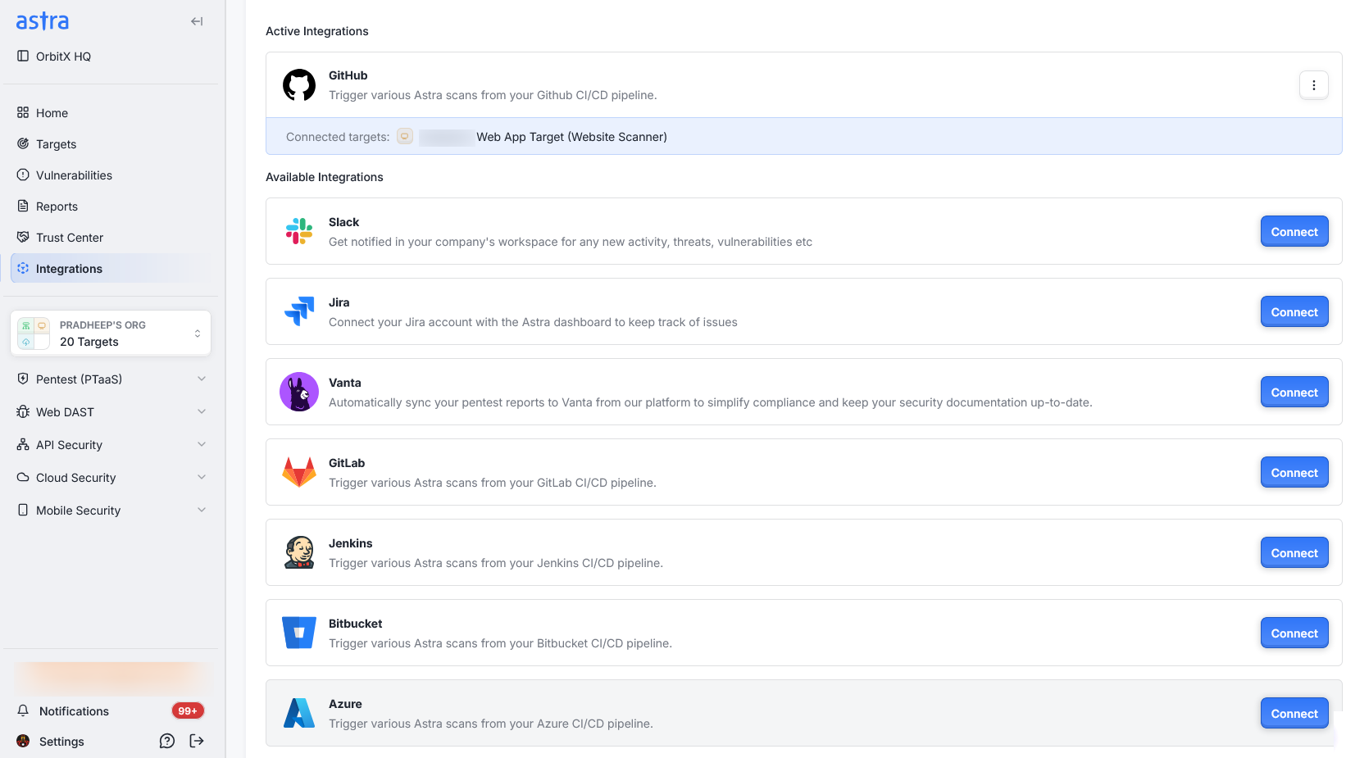Click the logout icon

pos(197,741)
